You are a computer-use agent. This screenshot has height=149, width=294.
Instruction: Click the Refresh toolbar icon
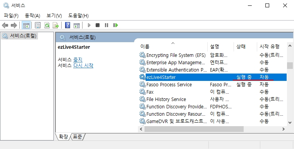pos(47,25)
